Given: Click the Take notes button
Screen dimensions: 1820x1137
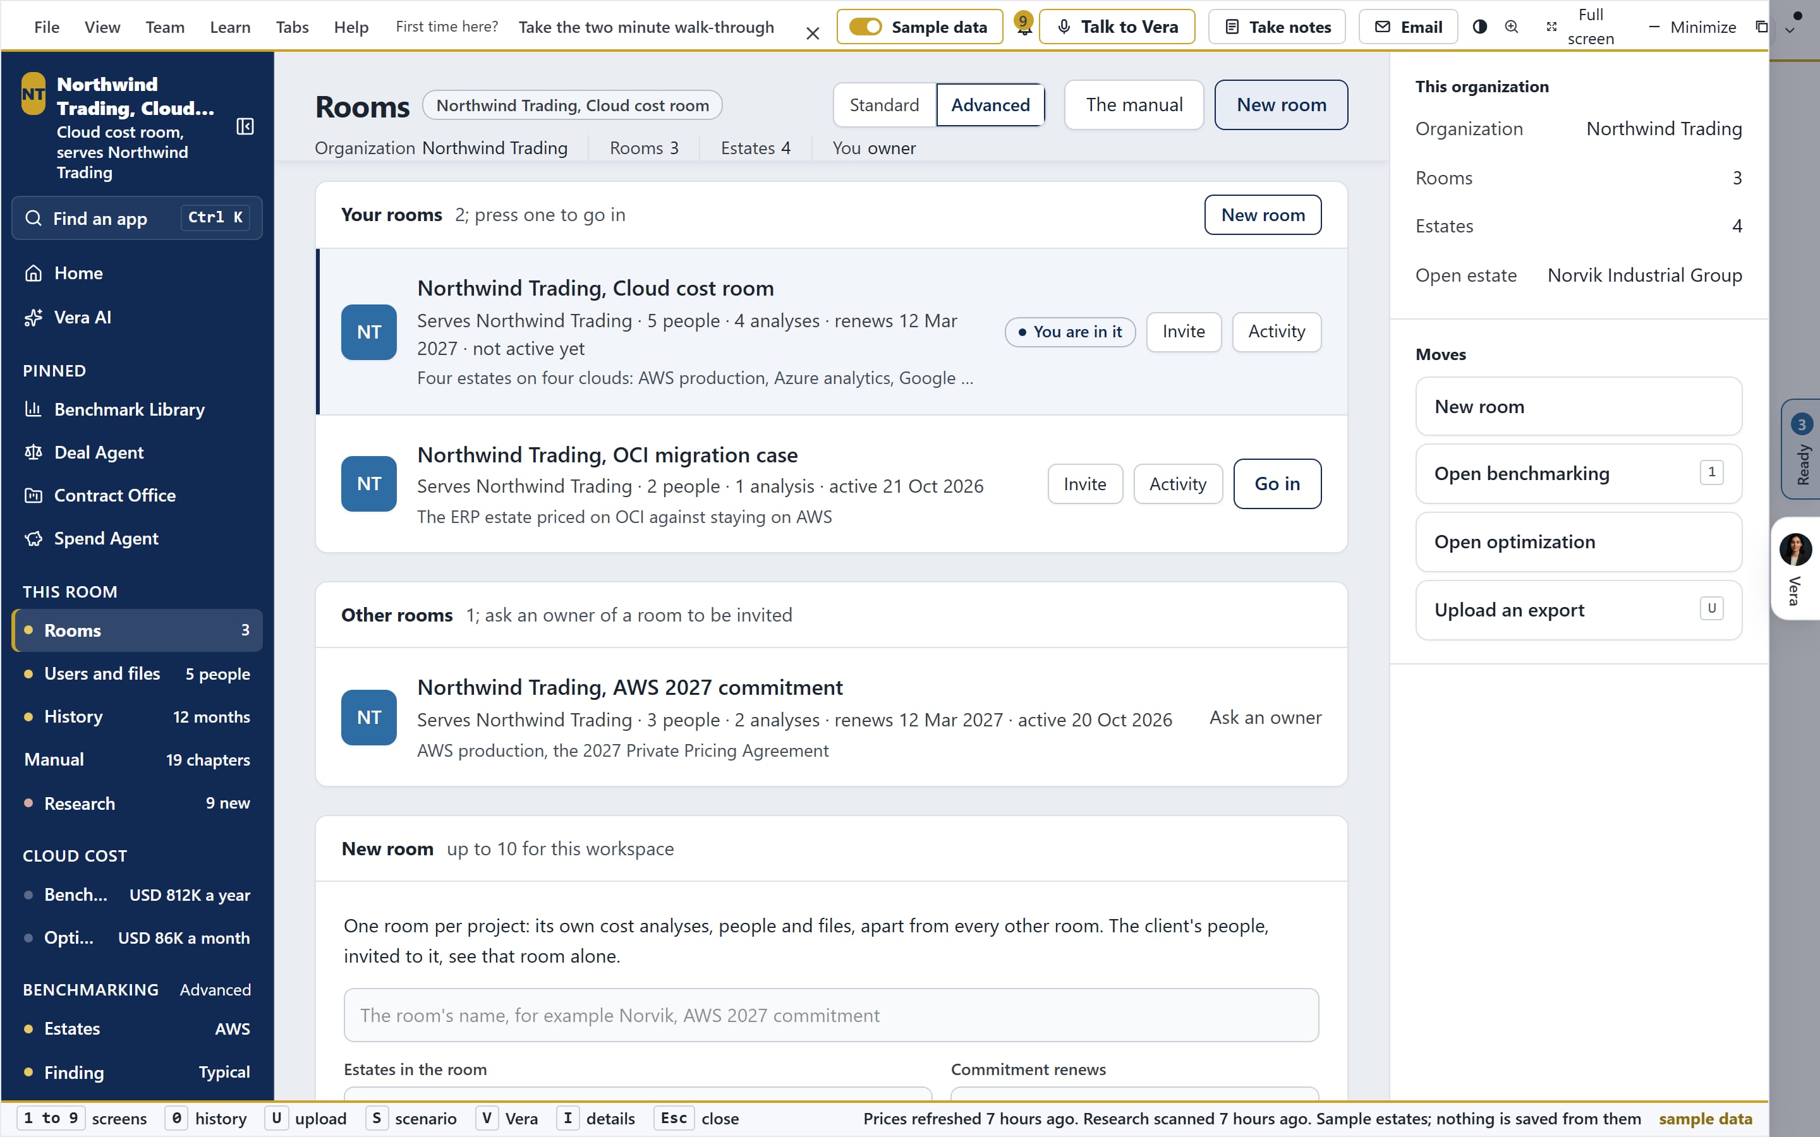Looking at the screenshot, I should [1277, 27].
